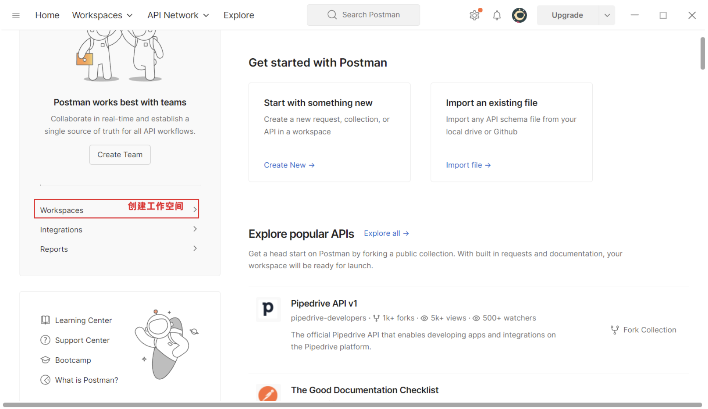Viewport: 708px width, 409px height.
Task: Click the What is Postman compass icon
Action: coord(45,380)
